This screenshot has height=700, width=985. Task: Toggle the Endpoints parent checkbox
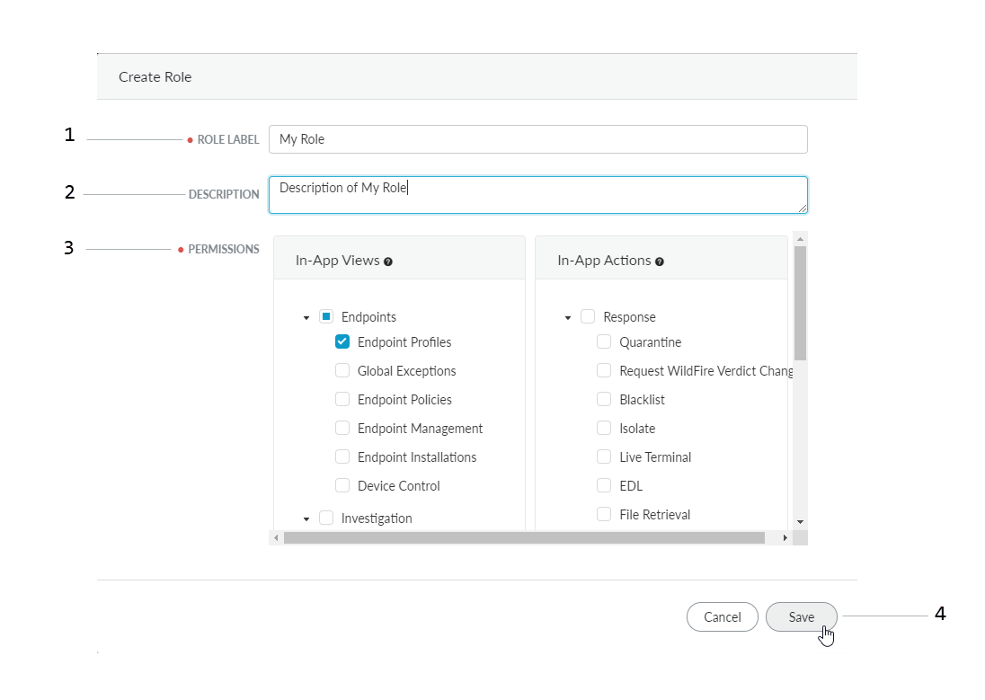click(326, 316)
